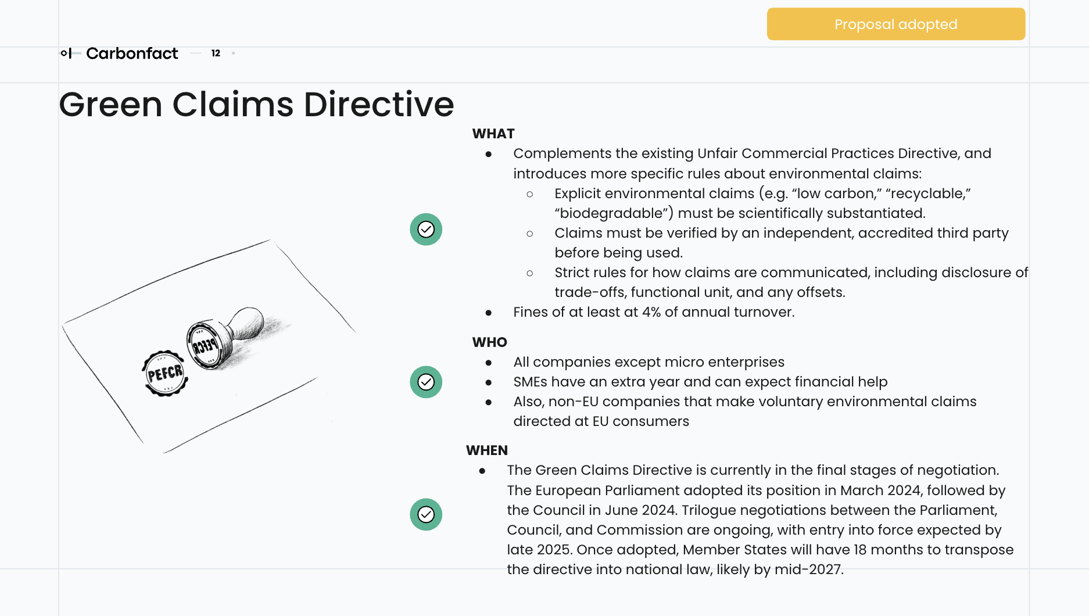Click the PEFCR stamp illustration
The image size is (1089, 616).
click(224, 338)
